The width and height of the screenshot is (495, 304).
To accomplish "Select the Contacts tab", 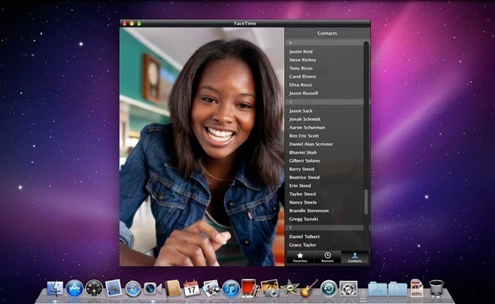I will [354, 257].
